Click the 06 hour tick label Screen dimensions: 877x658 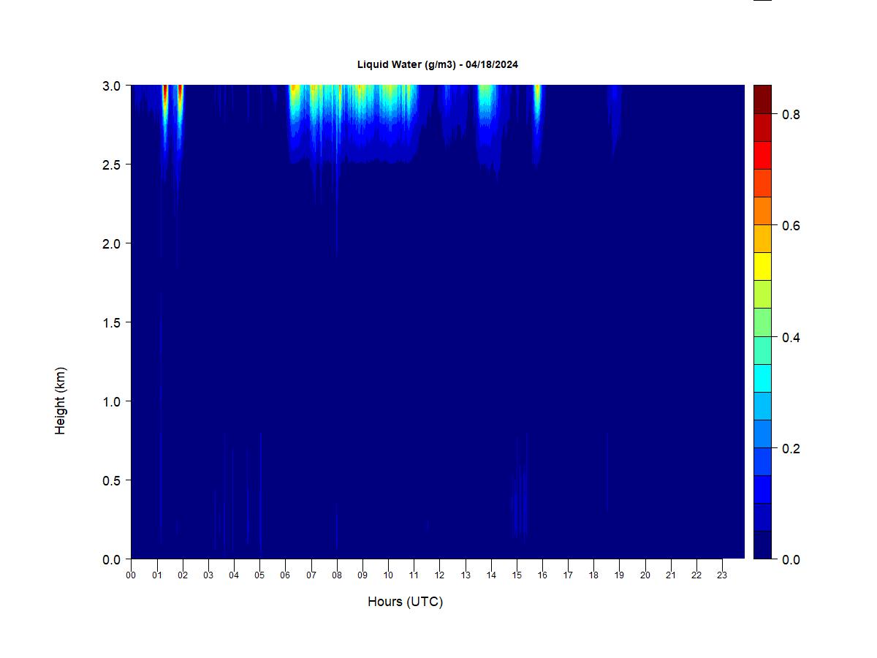click(x=285, y=575)
